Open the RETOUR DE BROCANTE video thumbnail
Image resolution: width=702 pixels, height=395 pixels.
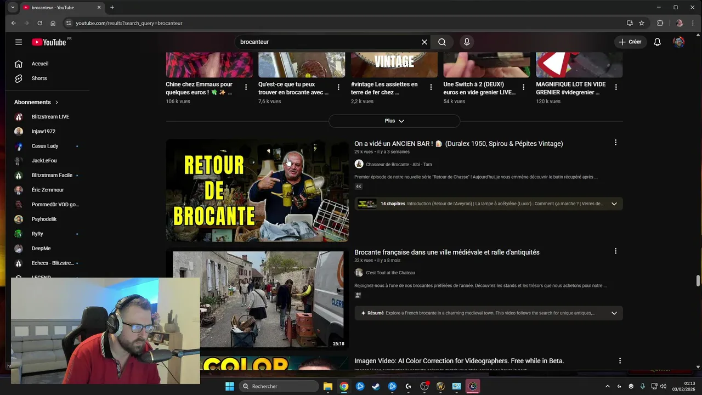(257, 190)
